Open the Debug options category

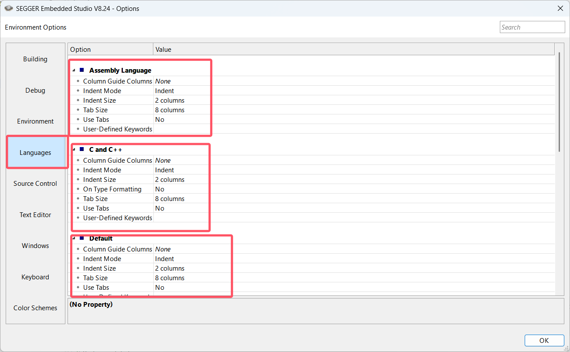click(35, 91)
